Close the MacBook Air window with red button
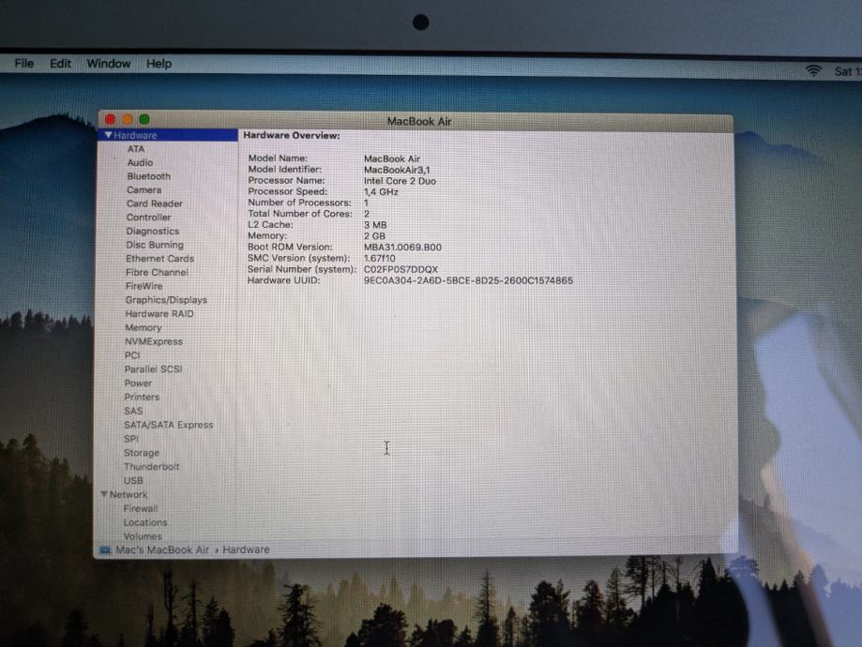862x647 pixels. coord(110,119)
